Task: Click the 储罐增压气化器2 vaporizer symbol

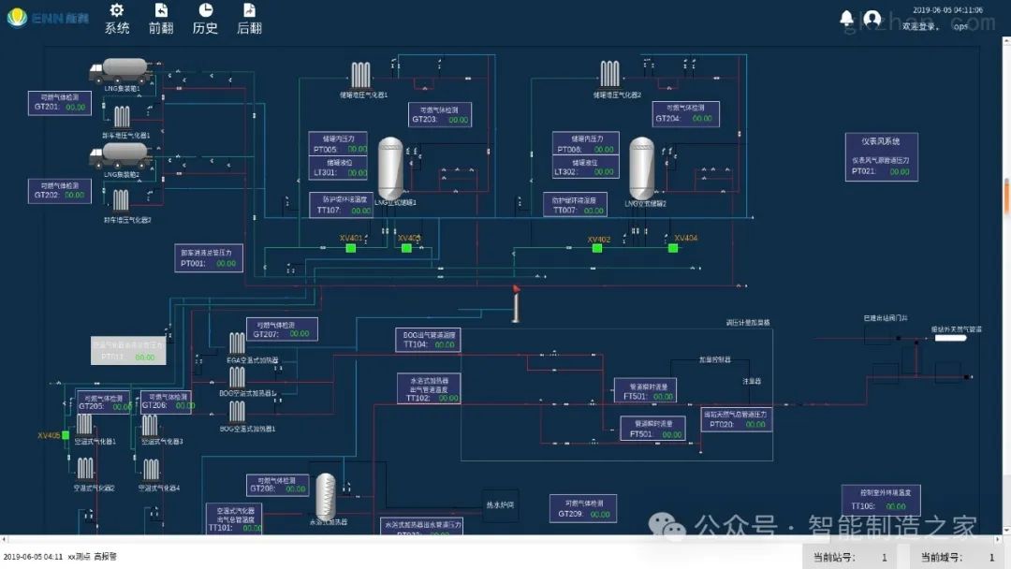Action: coord(610,73)
